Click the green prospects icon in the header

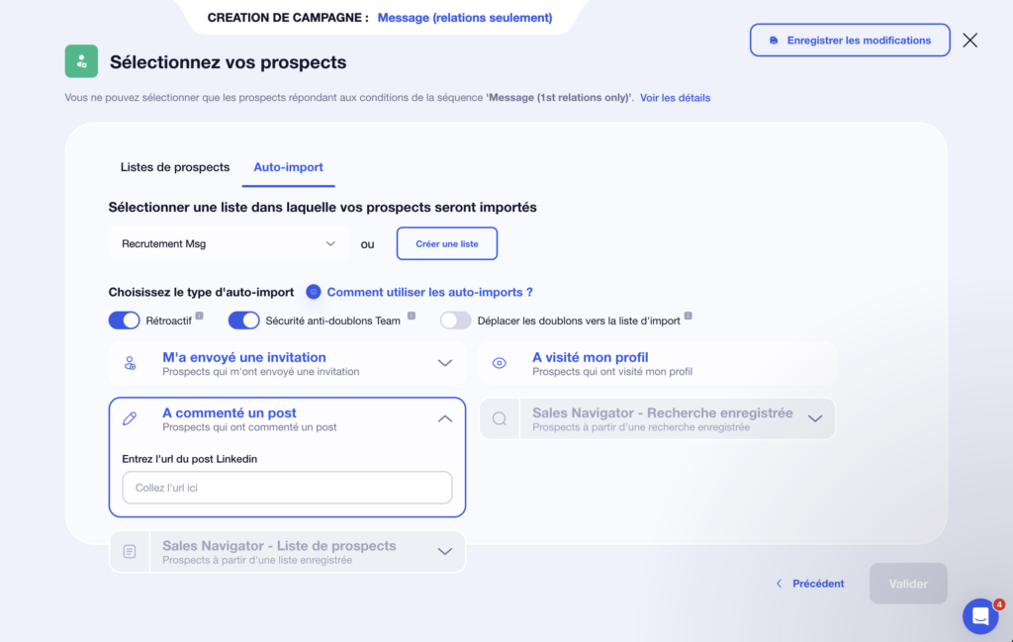click(x=81, y=60)
